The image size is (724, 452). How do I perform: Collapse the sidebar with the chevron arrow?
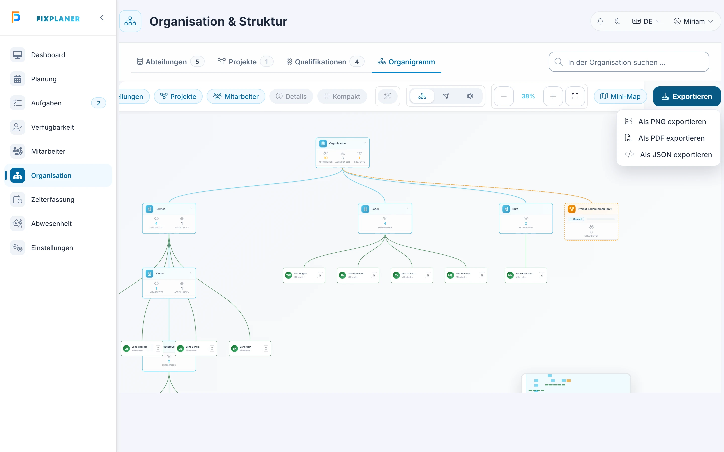pos(102,18)
